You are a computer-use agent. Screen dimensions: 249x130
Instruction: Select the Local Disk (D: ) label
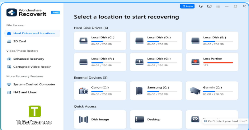tap(159, 37)
